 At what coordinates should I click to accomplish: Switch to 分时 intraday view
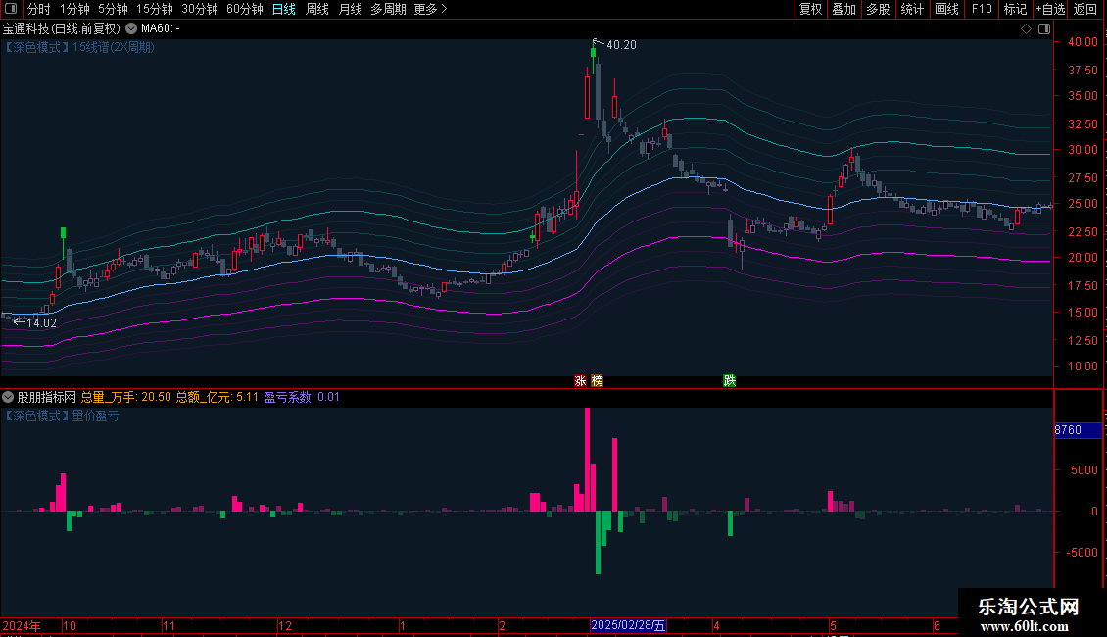pyautogui.click(x=39, y=9)
